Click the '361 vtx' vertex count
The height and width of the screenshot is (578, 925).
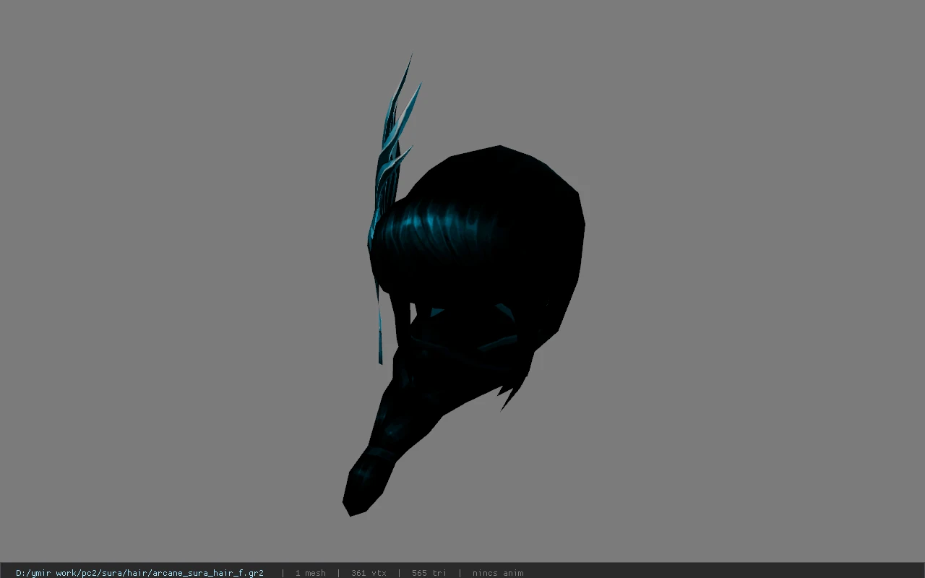(369, 573)
